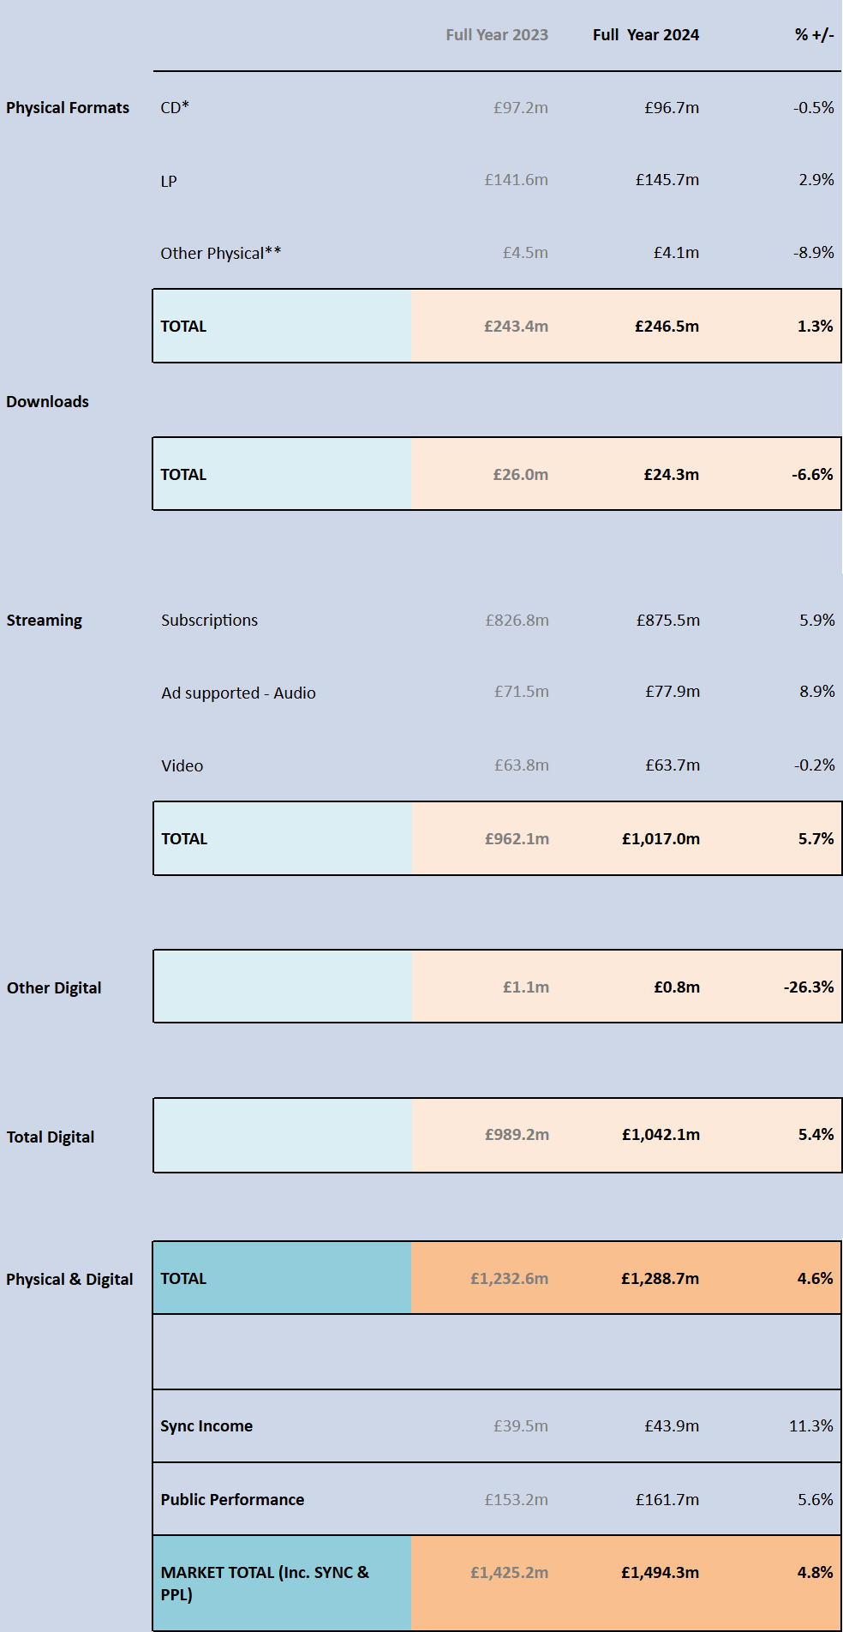Click the physical total £246.5m cell
The height and width of the screenshot is (1632, 843).
(x=667, y=327)
